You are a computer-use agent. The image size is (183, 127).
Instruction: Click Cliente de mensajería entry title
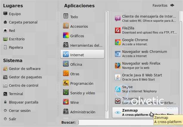pyautogui.click(x=149, y=16)
